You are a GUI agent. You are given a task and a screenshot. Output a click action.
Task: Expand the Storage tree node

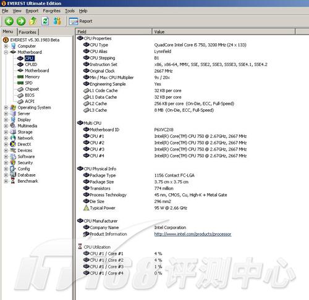(x=6, y=132)
